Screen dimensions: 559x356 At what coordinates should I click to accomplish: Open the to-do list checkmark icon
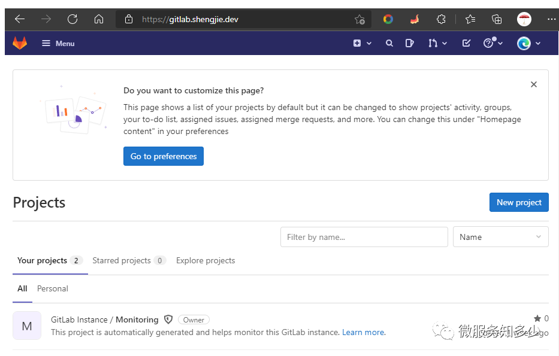[466, 44]
